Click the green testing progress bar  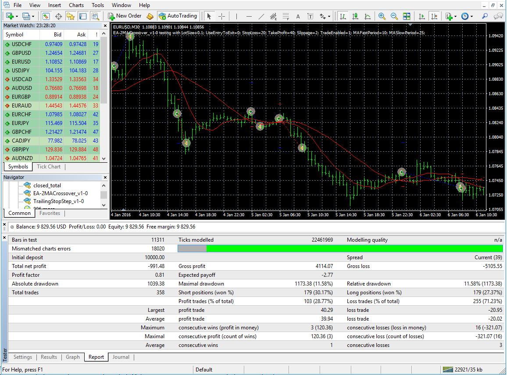tap(354, 249)
